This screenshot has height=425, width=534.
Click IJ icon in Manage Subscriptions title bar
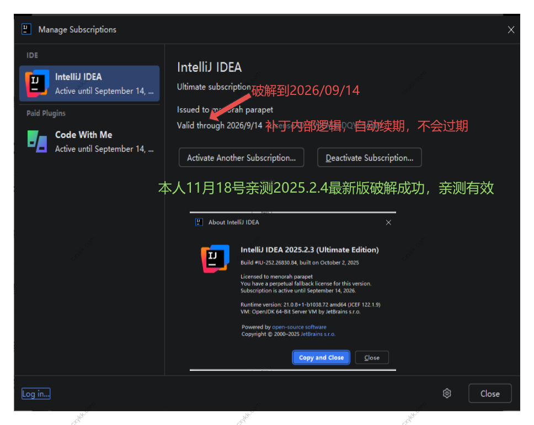26,29
